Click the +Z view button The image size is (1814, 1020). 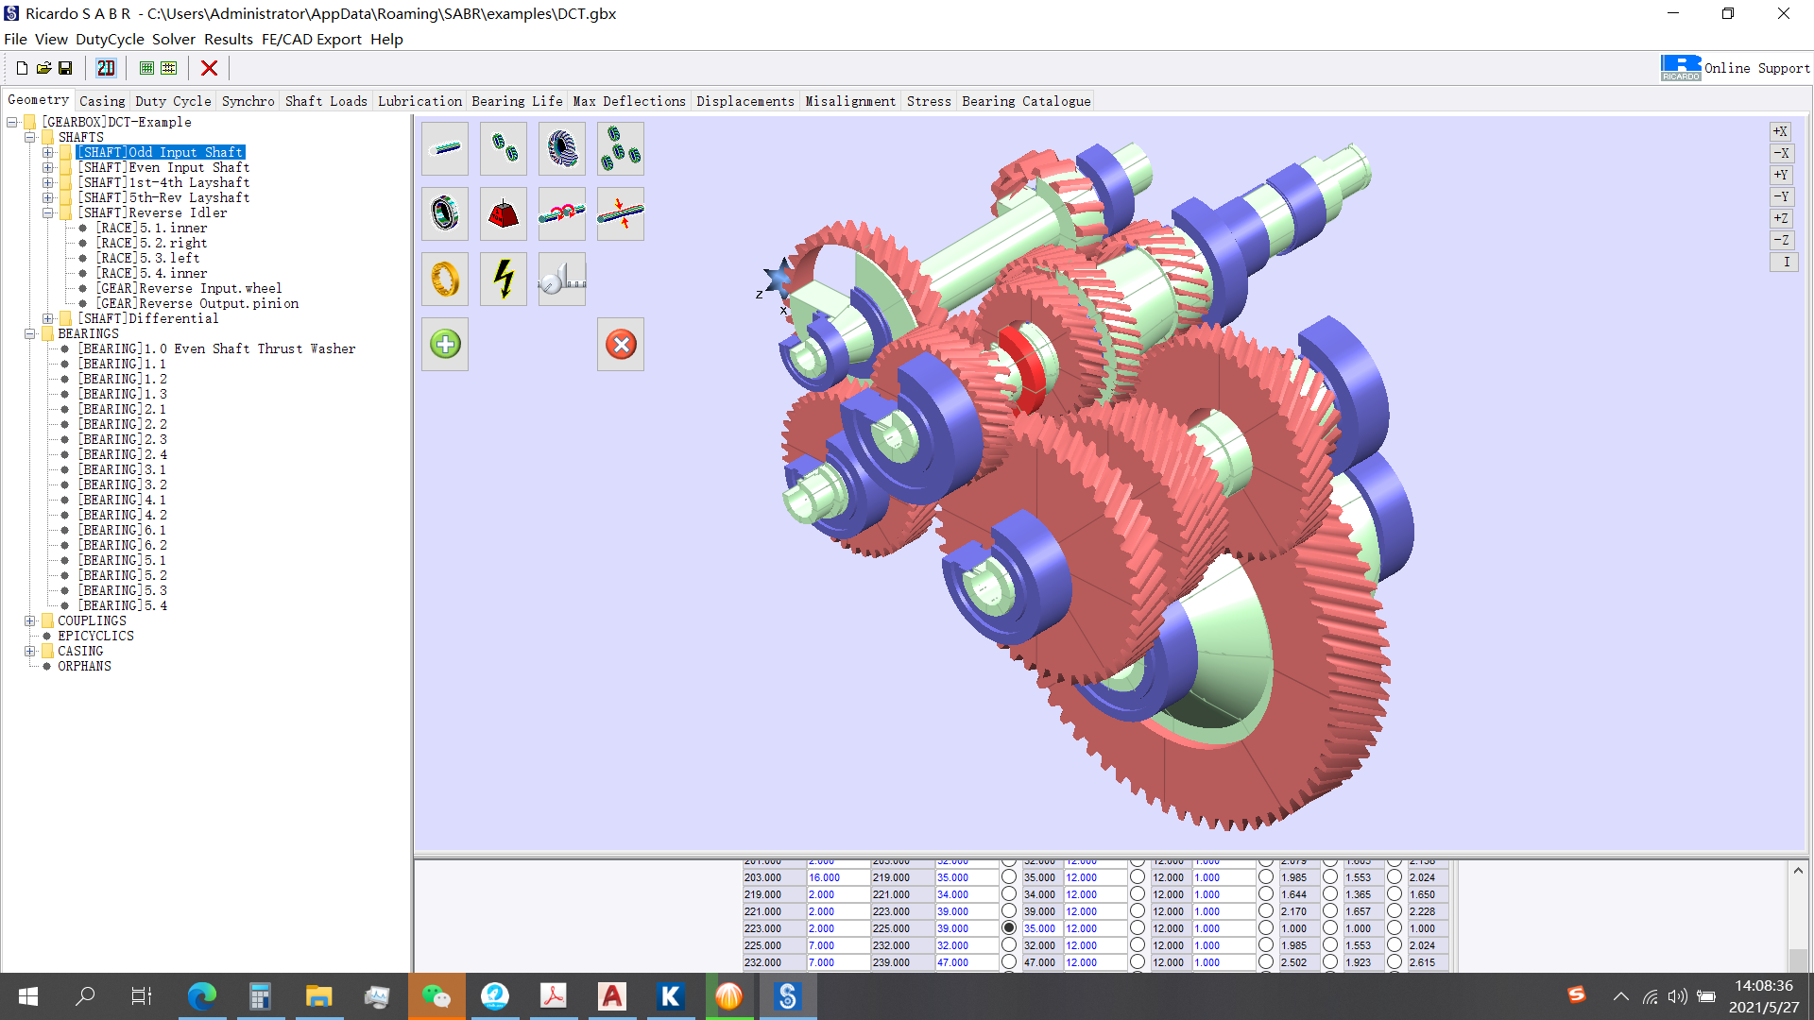[x=1783, y=218]
